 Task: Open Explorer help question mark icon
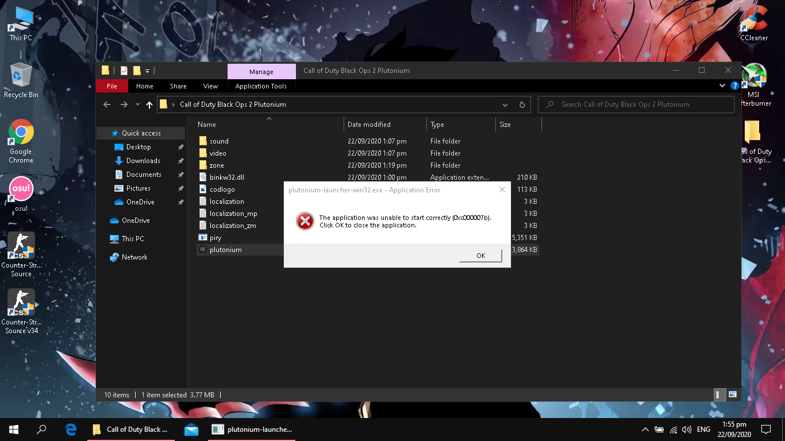pyautogui.click(x=734, y=86)
